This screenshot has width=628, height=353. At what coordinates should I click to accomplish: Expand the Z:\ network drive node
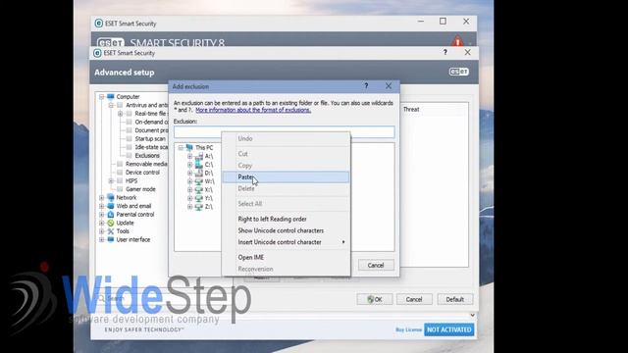(189, 207)
